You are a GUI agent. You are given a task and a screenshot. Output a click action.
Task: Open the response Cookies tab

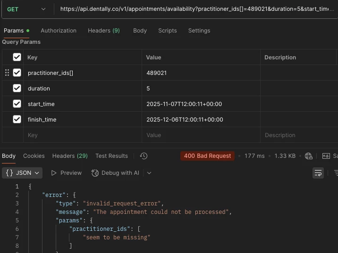(34, 156)
